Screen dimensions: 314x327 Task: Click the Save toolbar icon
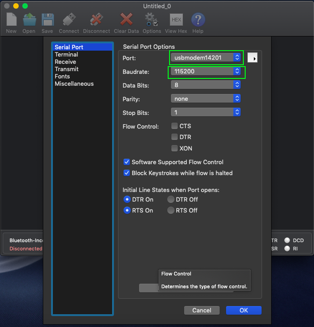point(47,20)
